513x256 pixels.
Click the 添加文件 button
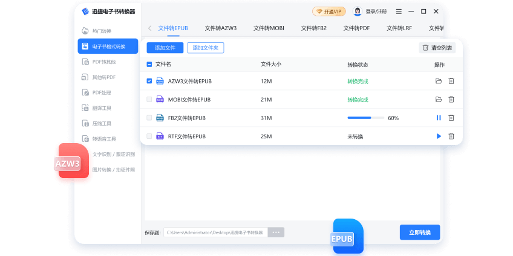pyautogui.click(x=165, y=48)
